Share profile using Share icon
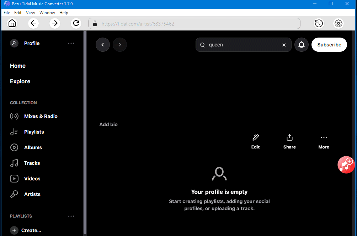The height and width of the screenshot is (236, 357). 289,137
